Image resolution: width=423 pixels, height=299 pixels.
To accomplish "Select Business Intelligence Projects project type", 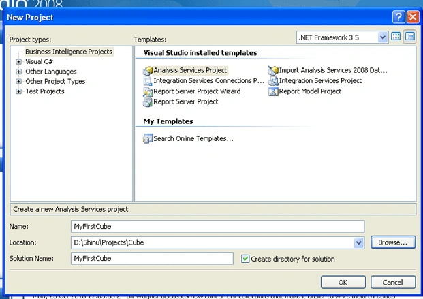I will 69,52.
